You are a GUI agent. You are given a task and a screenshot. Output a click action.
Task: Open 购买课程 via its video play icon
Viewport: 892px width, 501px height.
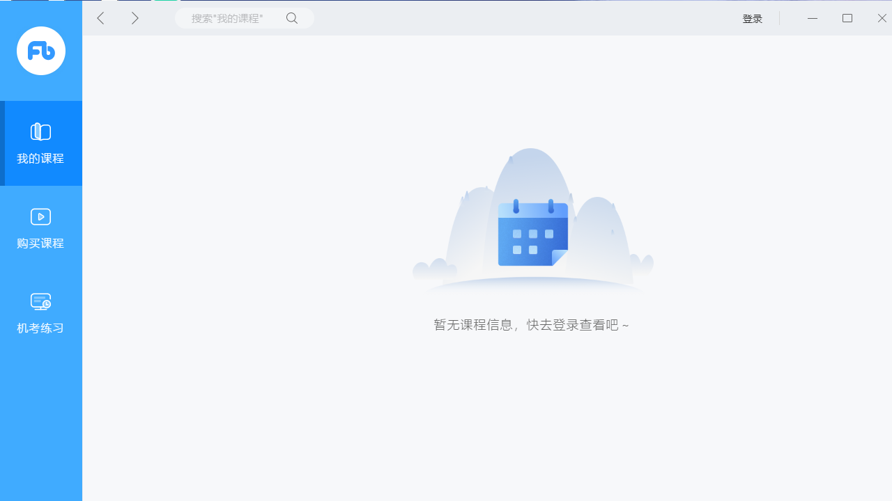coord(40,216)
